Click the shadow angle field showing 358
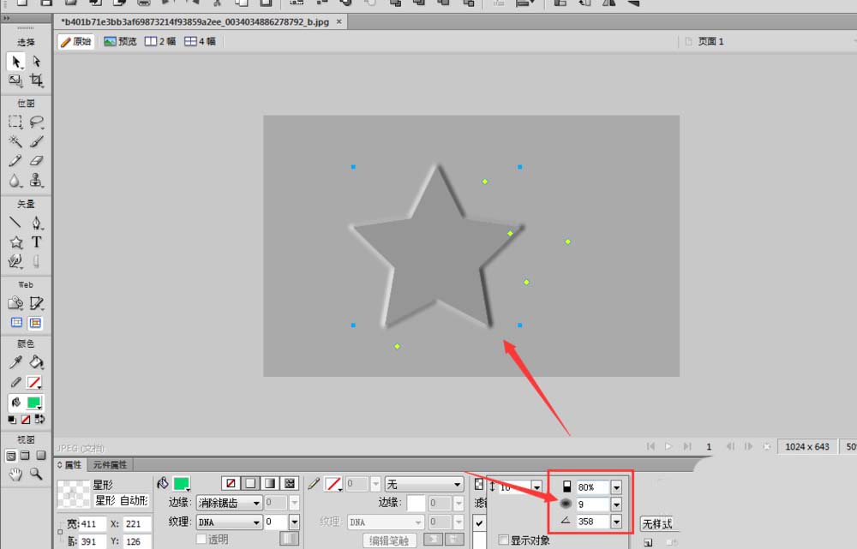The width and height of the screenshot is (857, 549). (x=592, y=522)
